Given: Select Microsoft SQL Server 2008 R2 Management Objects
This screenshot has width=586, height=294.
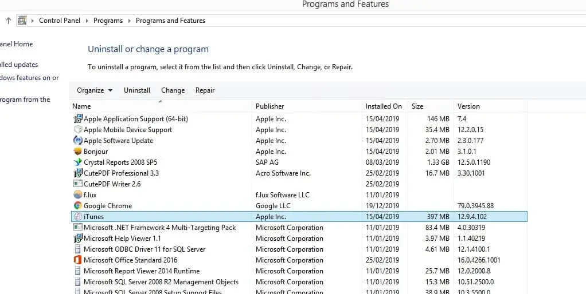Looking at the screenshot, I should click(x=161, y=282).
